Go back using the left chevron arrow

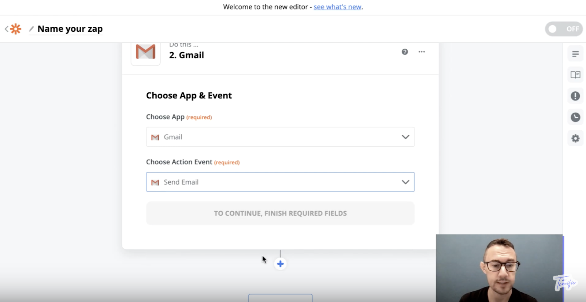pos(6,29)
